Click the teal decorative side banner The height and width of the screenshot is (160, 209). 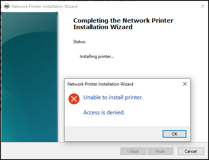[x=29, y=77]
